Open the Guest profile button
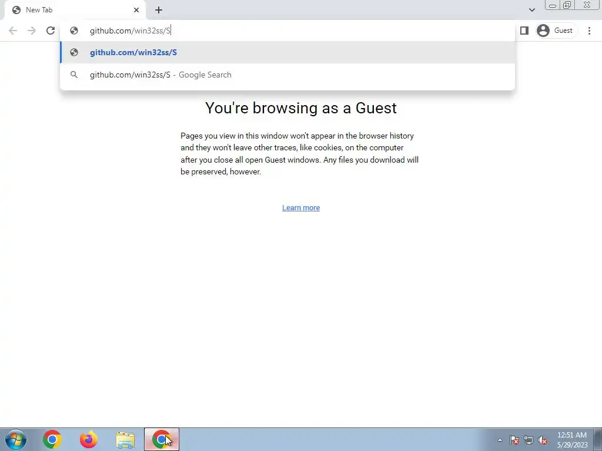The height and width of the screenshot is (451, 602). (x=556, y=31)
